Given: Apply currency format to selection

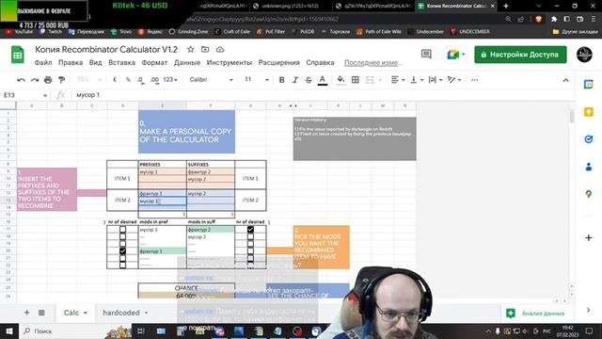Looking at the screenshot, I should pos(115,79).
